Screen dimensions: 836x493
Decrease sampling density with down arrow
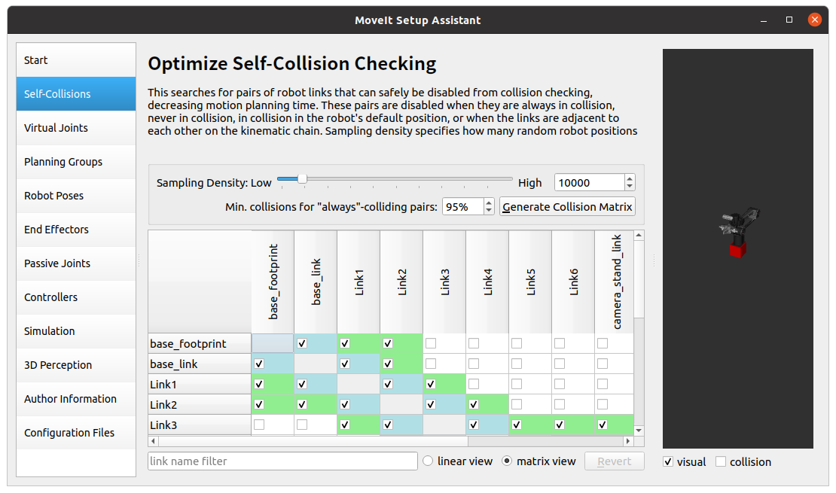pos(630,187)
